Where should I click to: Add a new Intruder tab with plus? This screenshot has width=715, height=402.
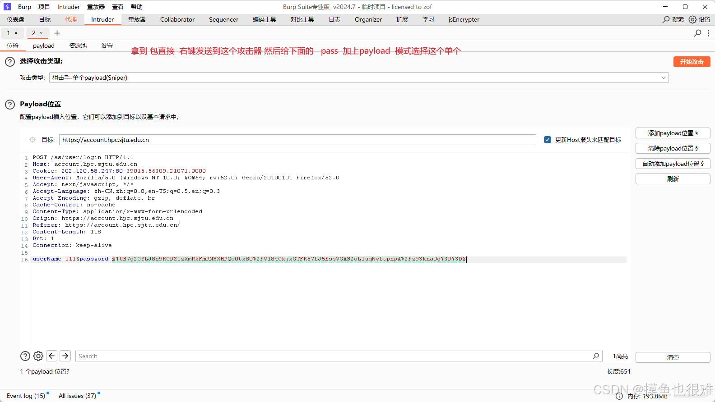tap(57, 33)
